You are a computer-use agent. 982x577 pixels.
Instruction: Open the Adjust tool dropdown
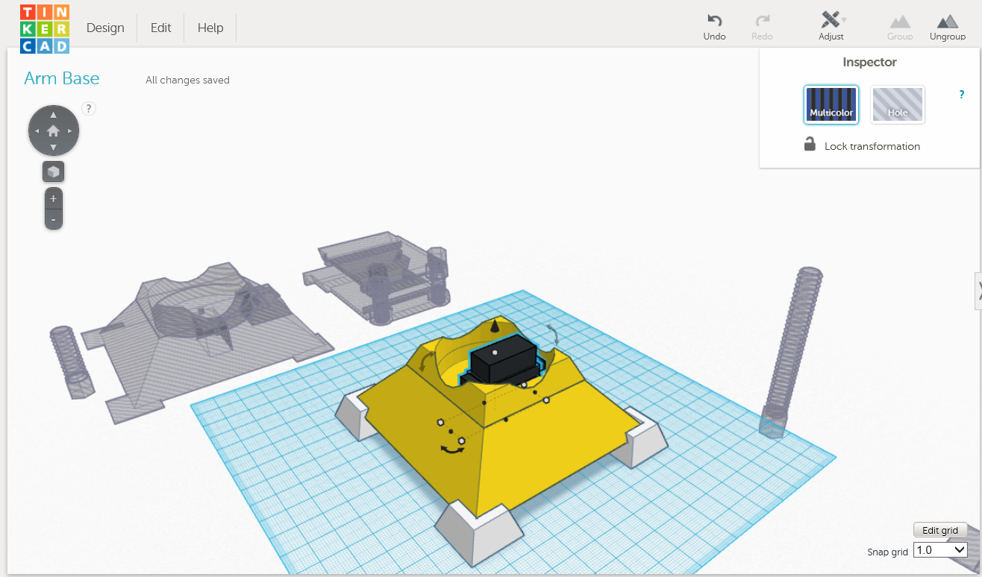[x=831, y=27]
